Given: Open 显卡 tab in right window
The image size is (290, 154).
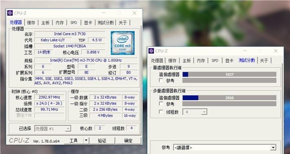Looking at the screenshot, I should [229, 60].
